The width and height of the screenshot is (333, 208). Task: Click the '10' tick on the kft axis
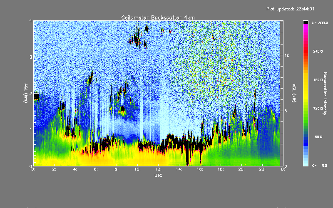[x=287, y=55]
